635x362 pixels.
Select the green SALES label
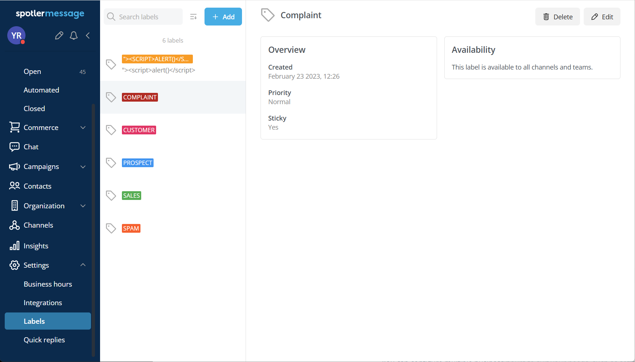131,196
